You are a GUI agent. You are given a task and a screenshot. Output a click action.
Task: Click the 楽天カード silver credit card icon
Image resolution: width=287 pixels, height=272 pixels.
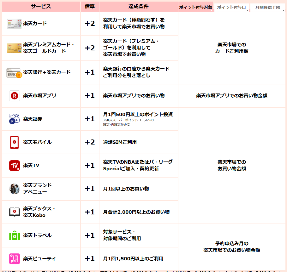[x=14, y=24]
